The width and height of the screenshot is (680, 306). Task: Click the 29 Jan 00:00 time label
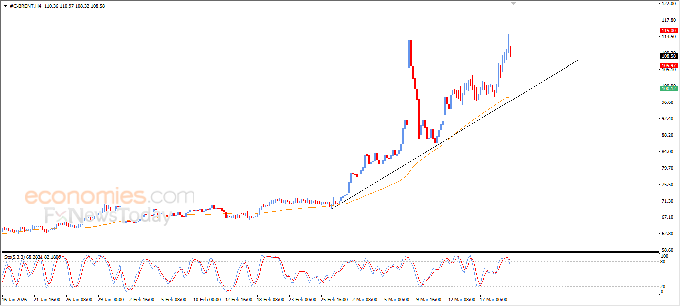click(x=111, y=300)
